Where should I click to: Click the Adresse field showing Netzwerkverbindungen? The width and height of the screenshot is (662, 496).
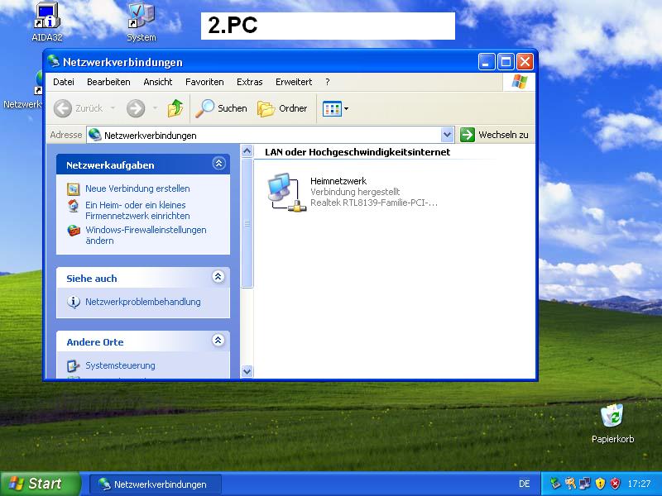tap(271, 135)
